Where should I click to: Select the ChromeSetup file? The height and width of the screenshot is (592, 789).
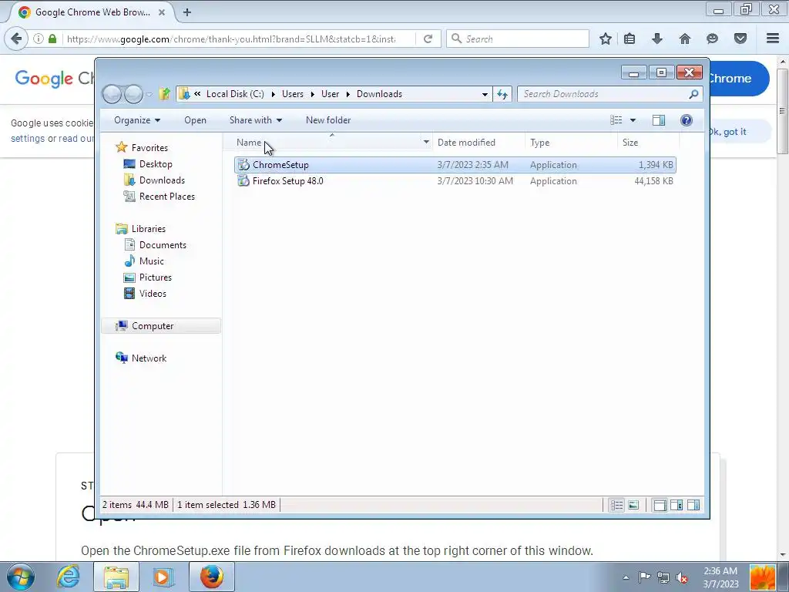click(x=455, y=165)
